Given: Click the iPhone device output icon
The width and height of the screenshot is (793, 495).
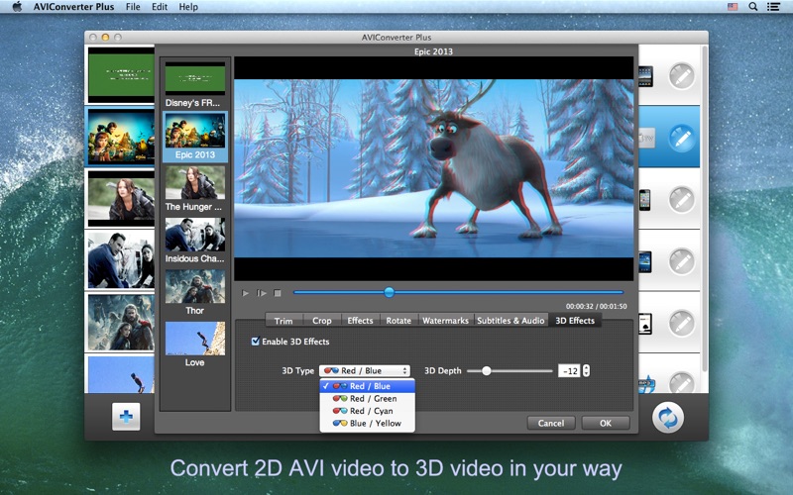Looking at the screenshot, I should (x=645, y=200).
